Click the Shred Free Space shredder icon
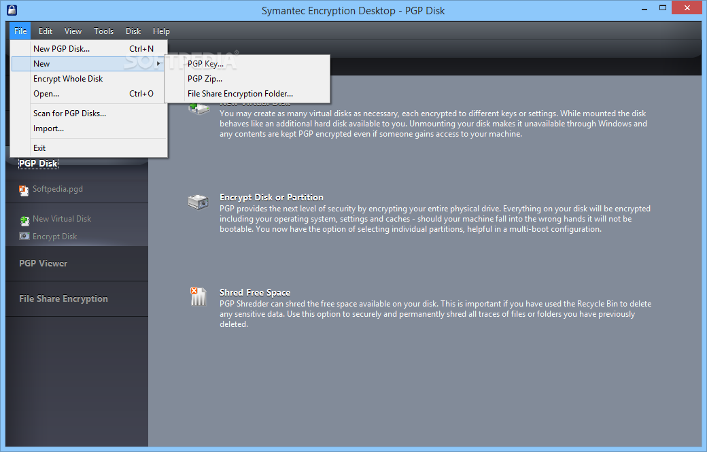Screen dimensions: 707x452 [198, 297]
